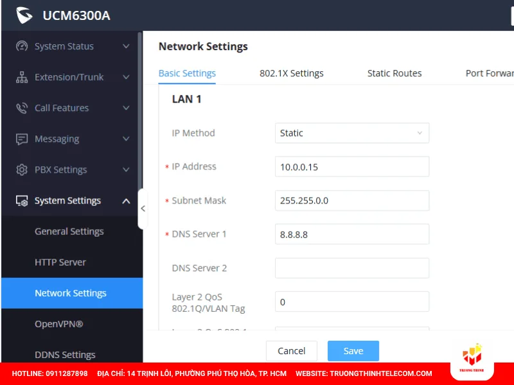Click the System Status gauge icon
Viewport: 514px width, 385px height.
pos(22,46)
